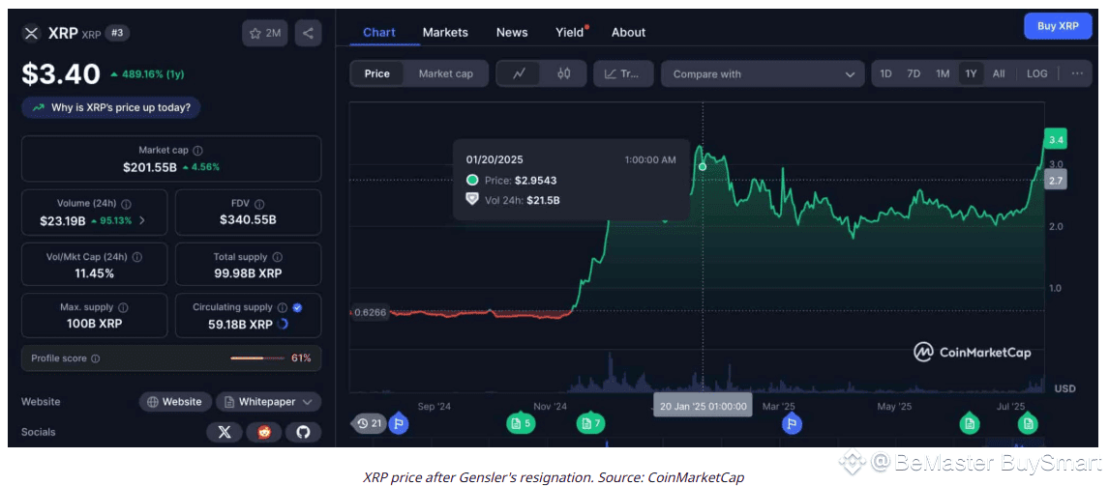Screen dimensions: 1109x486
Task: Set chart range to All
Action: point(999,73)
